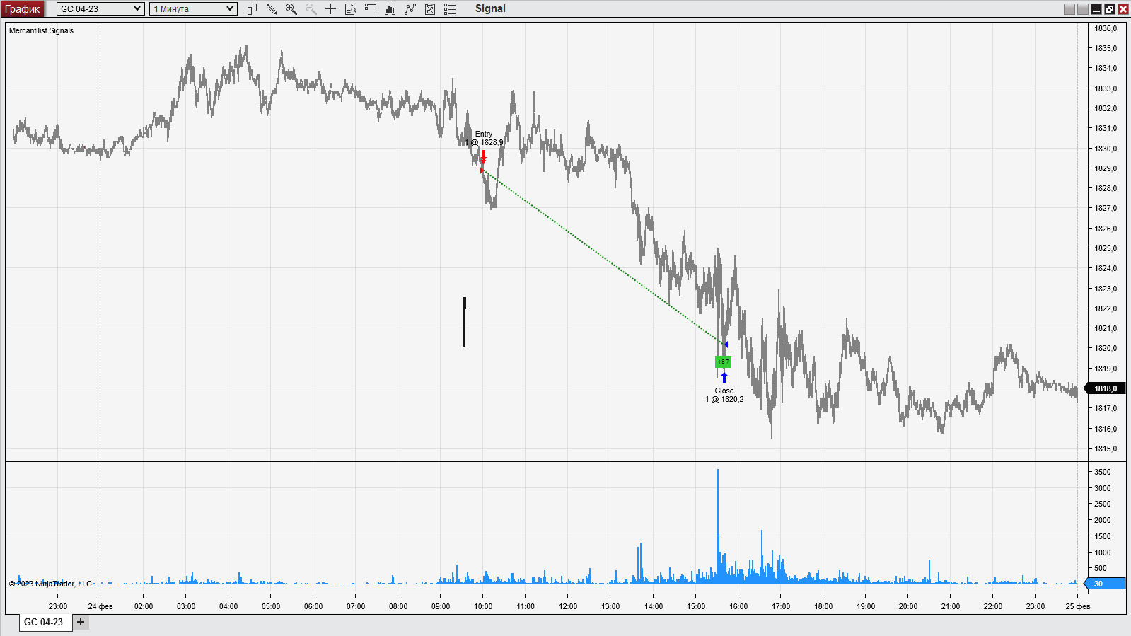This screenshot has width=1131, height=636.
Task: Open the data series bars icon
Action: 390,9
